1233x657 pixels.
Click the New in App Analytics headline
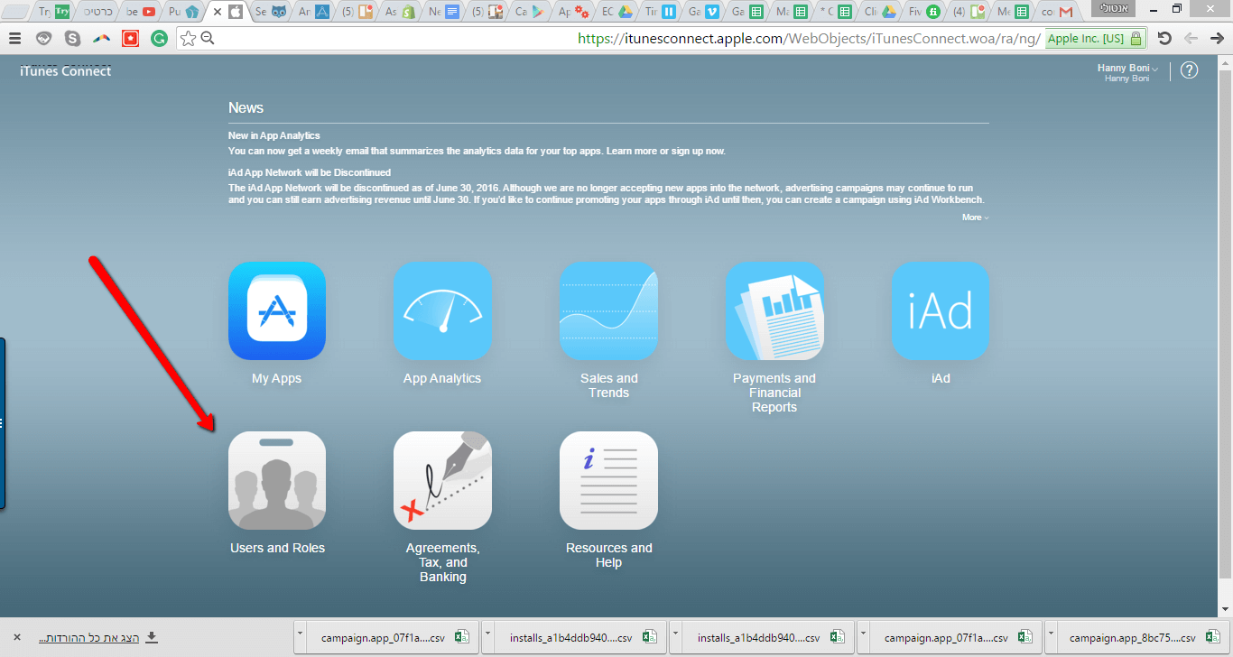click(274, 135)
